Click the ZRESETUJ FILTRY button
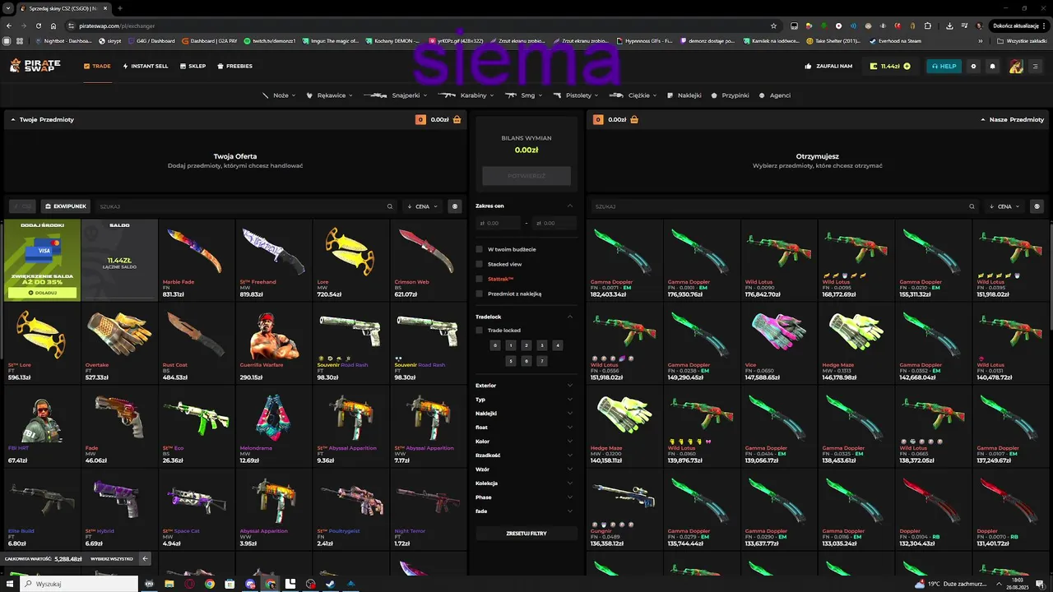Viewport: 1053px width, 592px height. click(x=526, y=534)
